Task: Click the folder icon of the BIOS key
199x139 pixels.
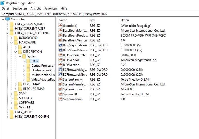Action: point(28,61)
